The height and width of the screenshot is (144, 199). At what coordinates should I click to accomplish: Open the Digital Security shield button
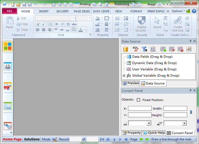click(x=142, y=24)
